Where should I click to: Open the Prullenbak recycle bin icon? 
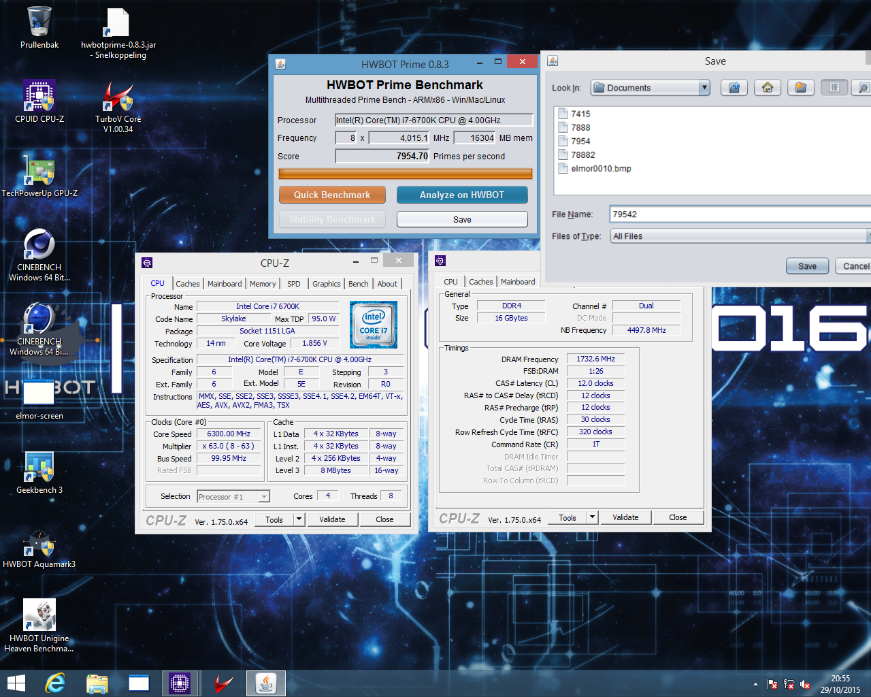[39, 28]
